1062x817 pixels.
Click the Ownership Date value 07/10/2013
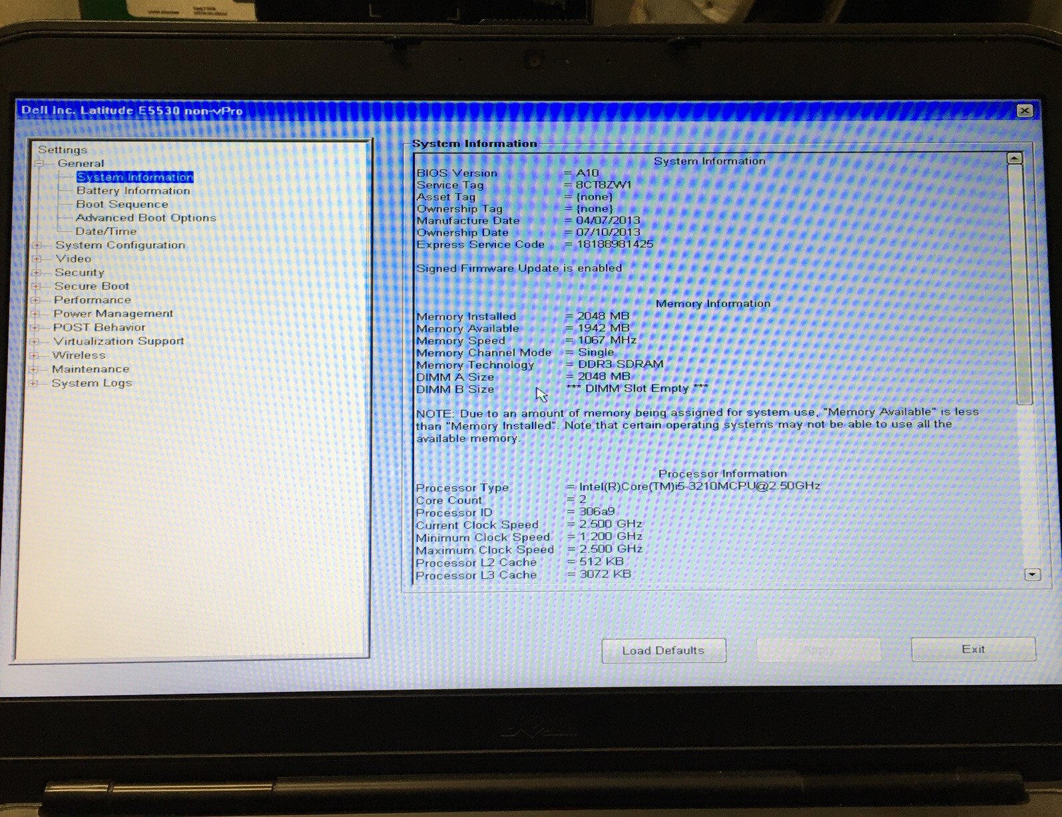coord(608,232)
